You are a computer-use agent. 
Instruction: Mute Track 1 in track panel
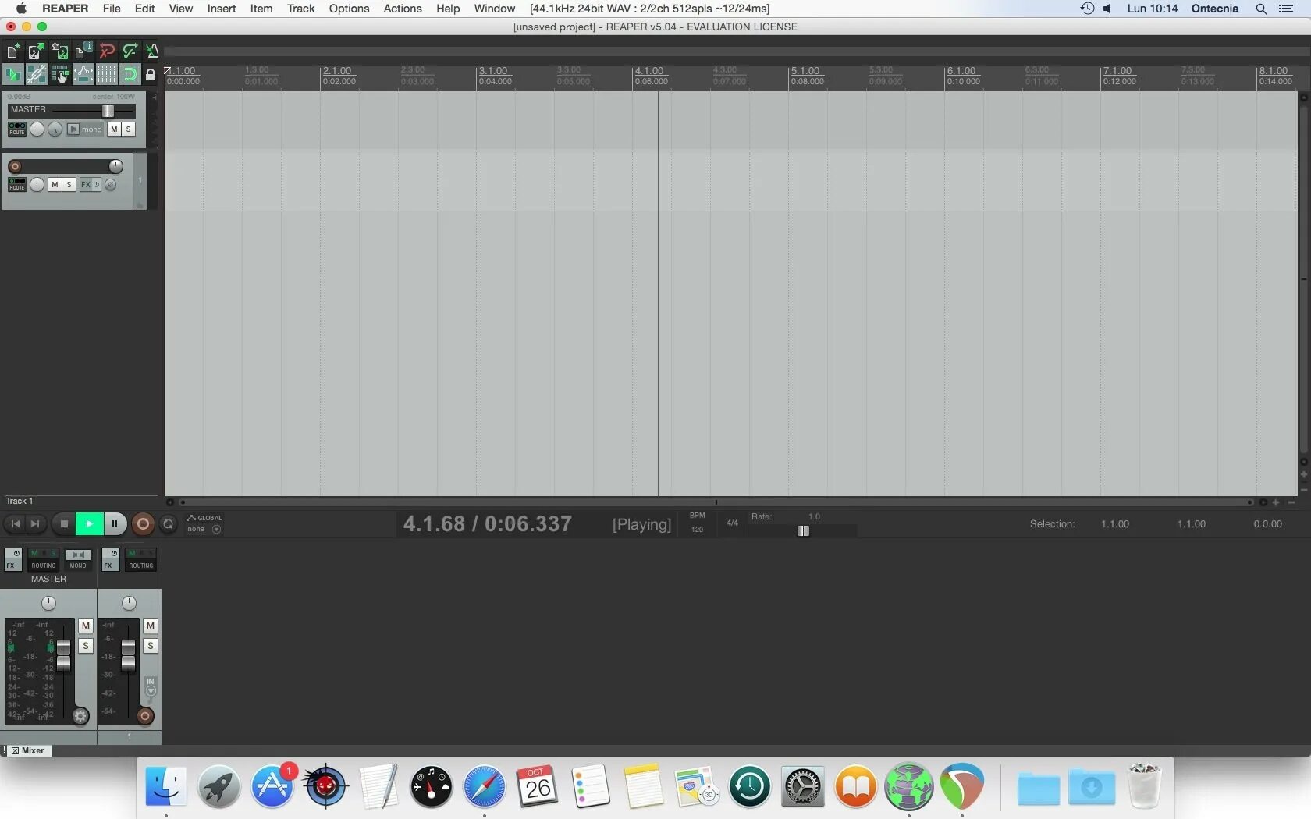tap(55, 185)
